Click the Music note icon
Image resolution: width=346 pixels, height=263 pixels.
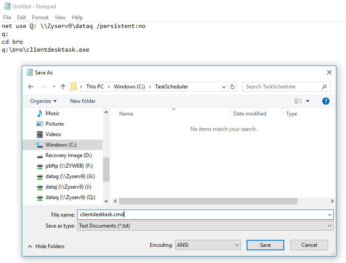point(40,113)
